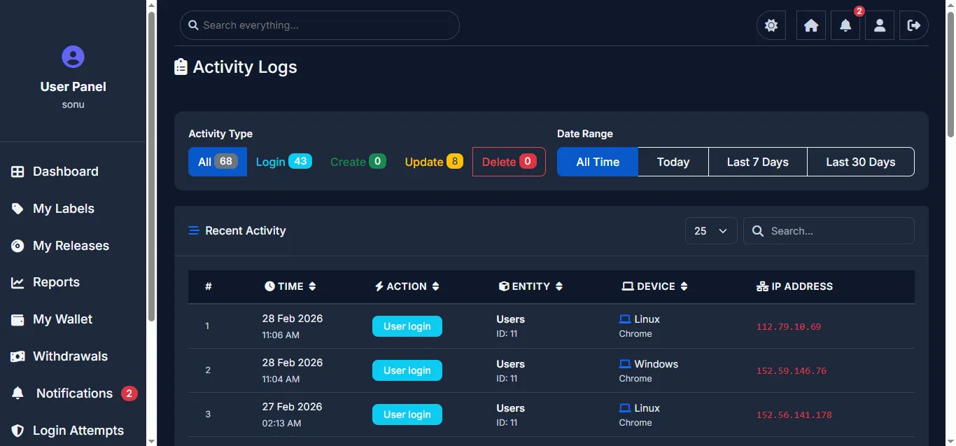Click the sidebar scroll down arrow

[x=151, y=440]
